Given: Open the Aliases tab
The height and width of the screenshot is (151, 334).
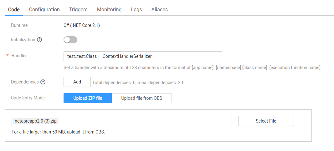Looking at the screenshot, I should (159, 9).
